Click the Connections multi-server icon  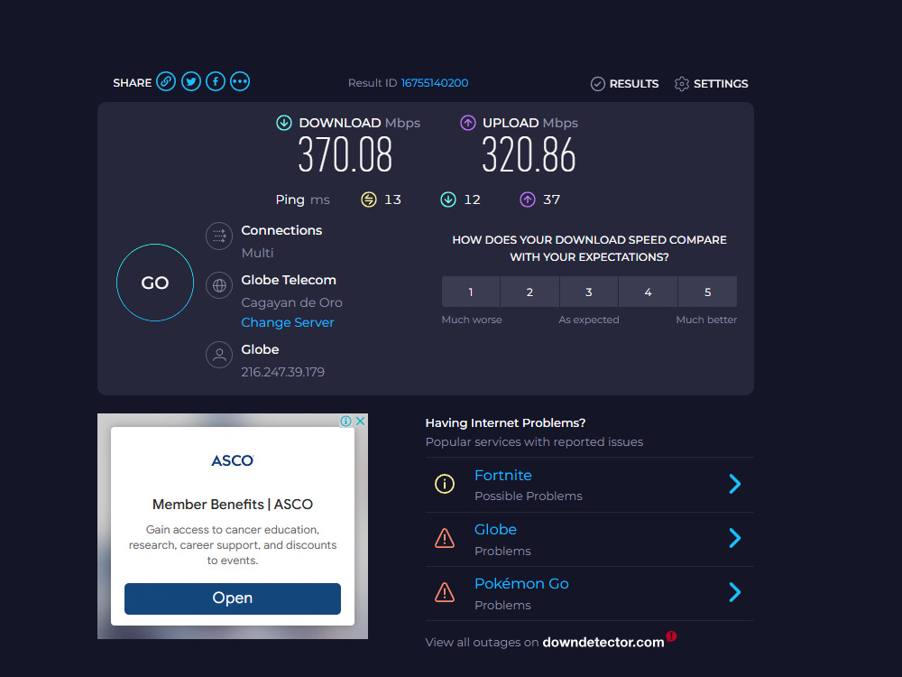(218, 236)
